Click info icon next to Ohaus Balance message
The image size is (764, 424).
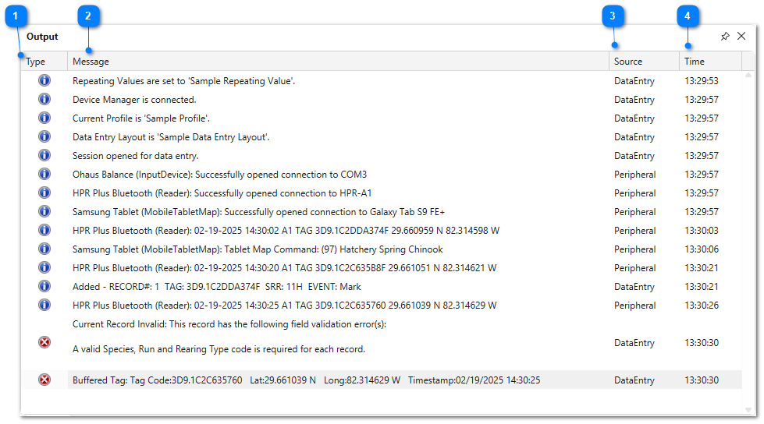click(x=44, y=174)
